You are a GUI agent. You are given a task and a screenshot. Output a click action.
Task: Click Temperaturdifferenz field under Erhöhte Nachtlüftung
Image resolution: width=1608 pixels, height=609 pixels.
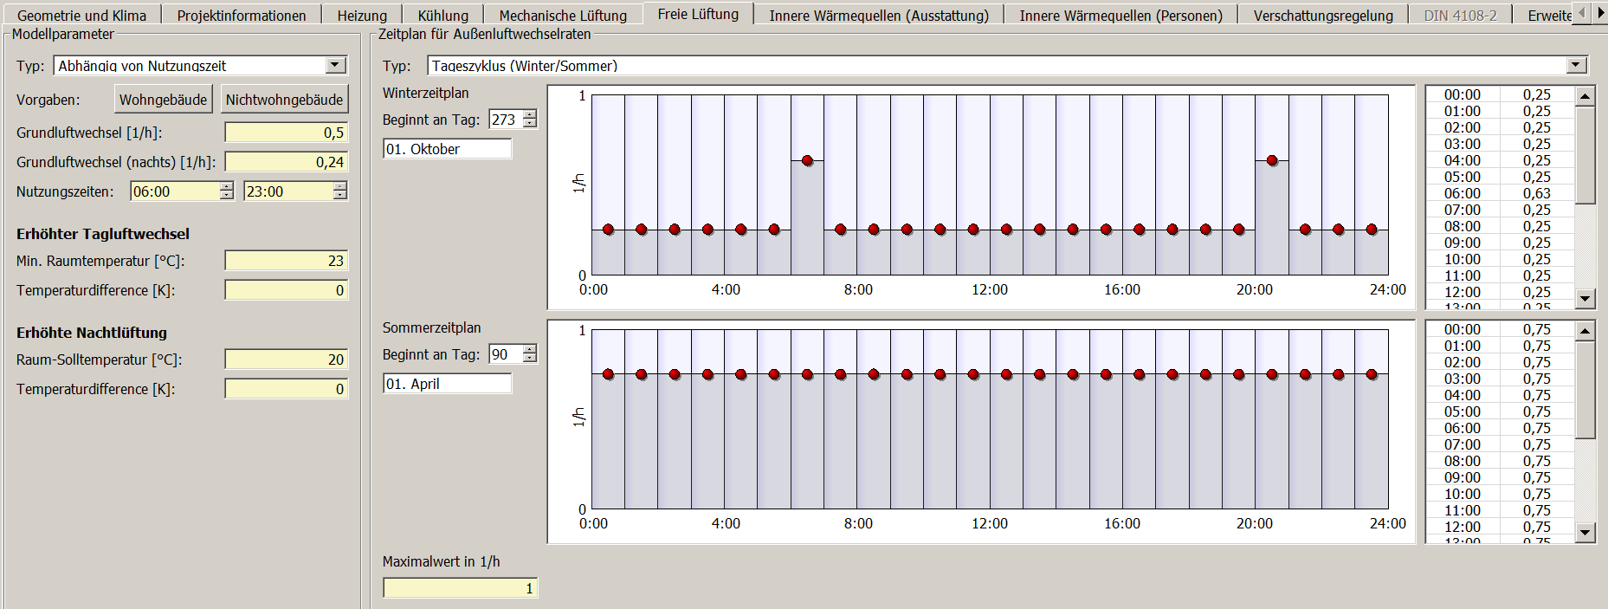[x=287, y=389]
